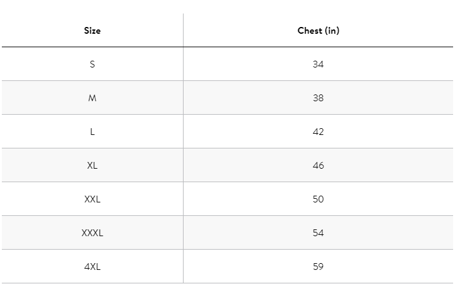Select the XL size cell
This screenshot has height=284, width=466.
coord(92,166)
